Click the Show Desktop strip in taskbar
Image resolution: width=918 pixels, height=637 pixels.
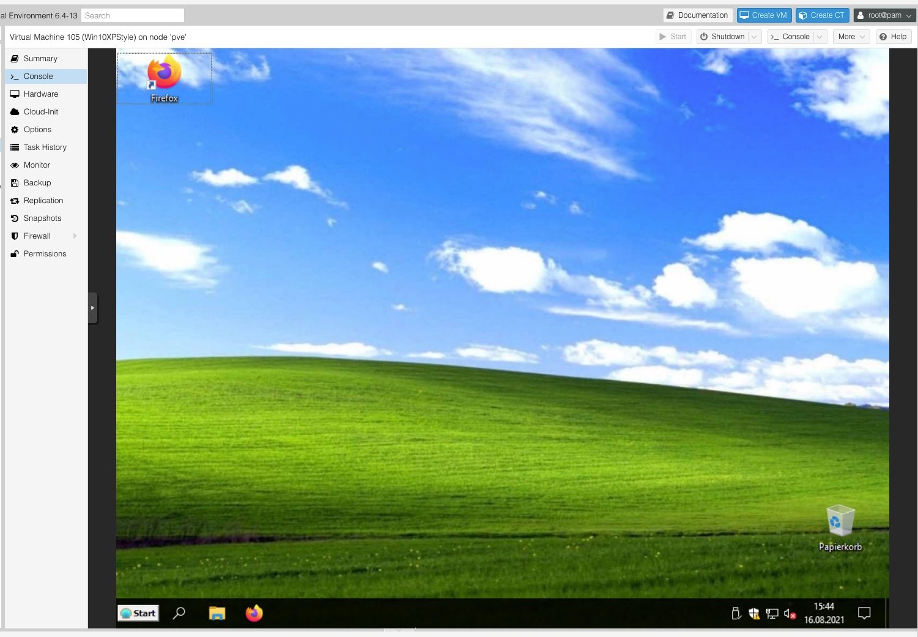(x=887, y=613)
